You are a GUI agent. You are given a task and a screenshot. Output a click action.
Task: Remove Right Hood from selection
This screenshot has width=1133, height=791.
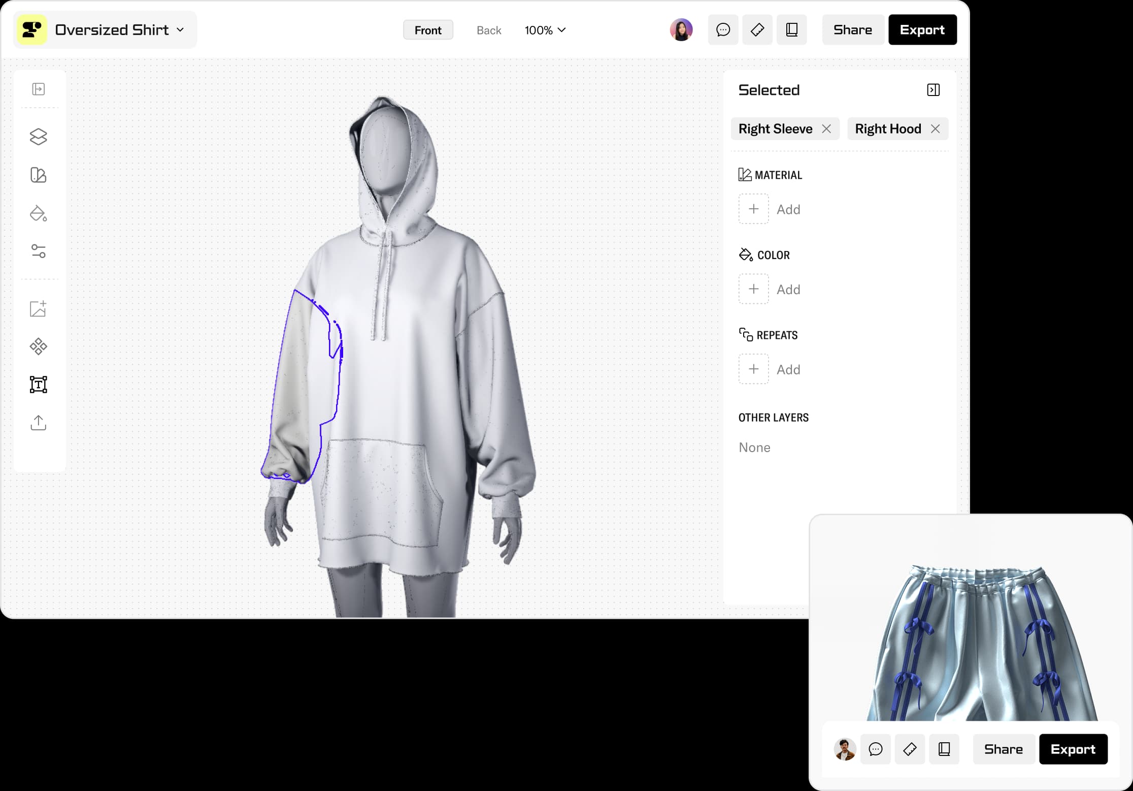(x=935, y=129)
